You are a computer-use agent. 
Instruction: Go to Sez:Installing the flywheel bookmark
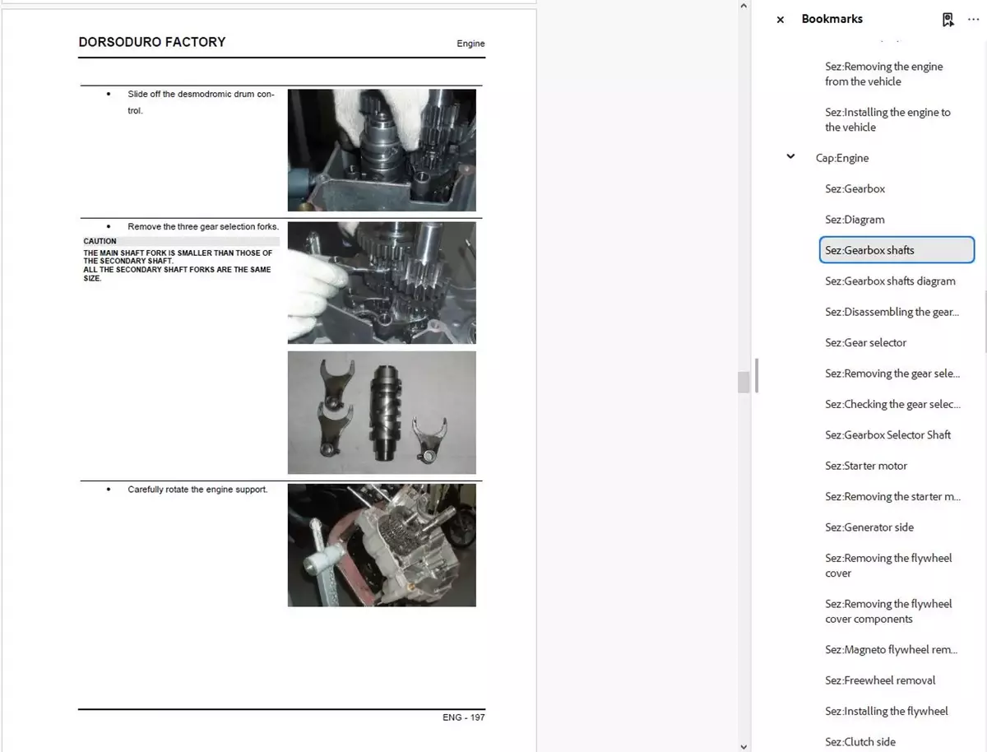pyautogui.click(x=886, y=711)
